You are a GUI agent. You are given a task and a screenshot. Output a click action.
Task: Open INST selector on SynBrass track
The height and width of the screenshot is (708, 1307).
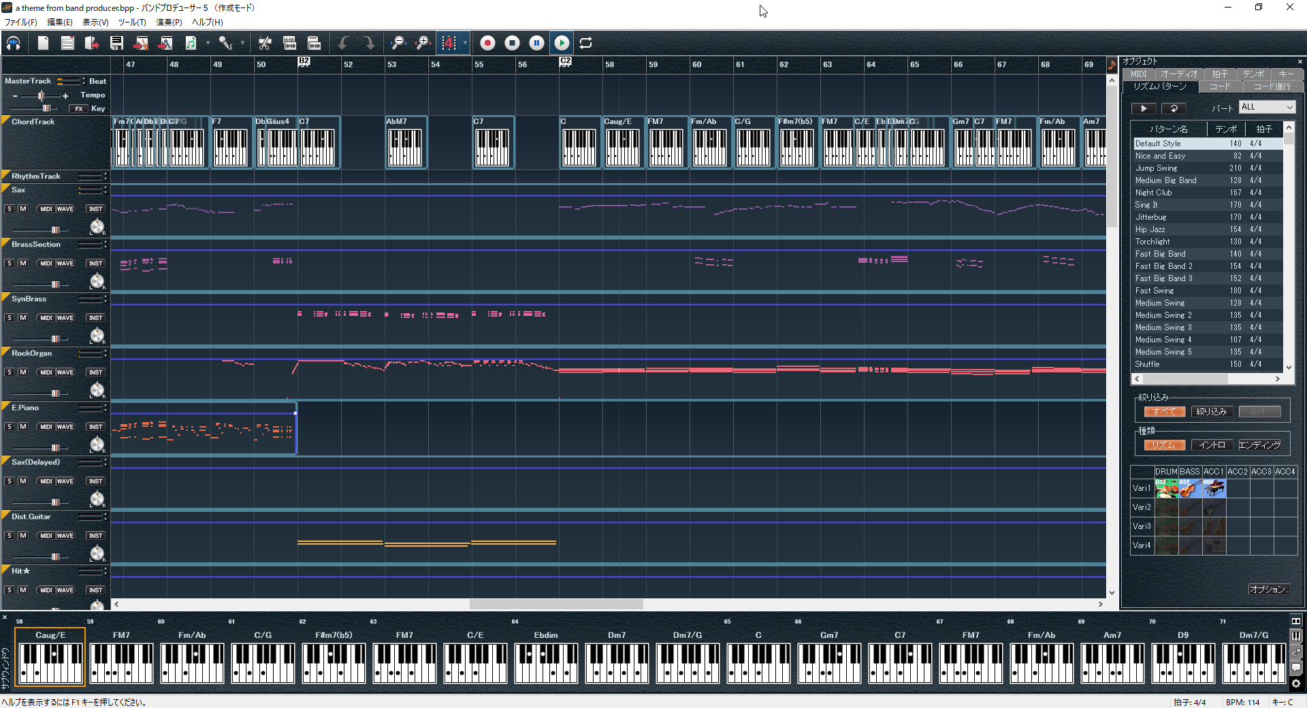pyautogui.click(x=95, y=318)
